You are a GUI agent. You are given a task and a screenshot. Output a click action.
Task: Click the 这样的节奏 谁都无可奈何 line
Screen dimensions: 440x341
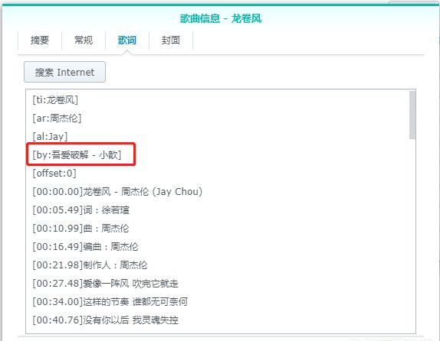point(110,302)
